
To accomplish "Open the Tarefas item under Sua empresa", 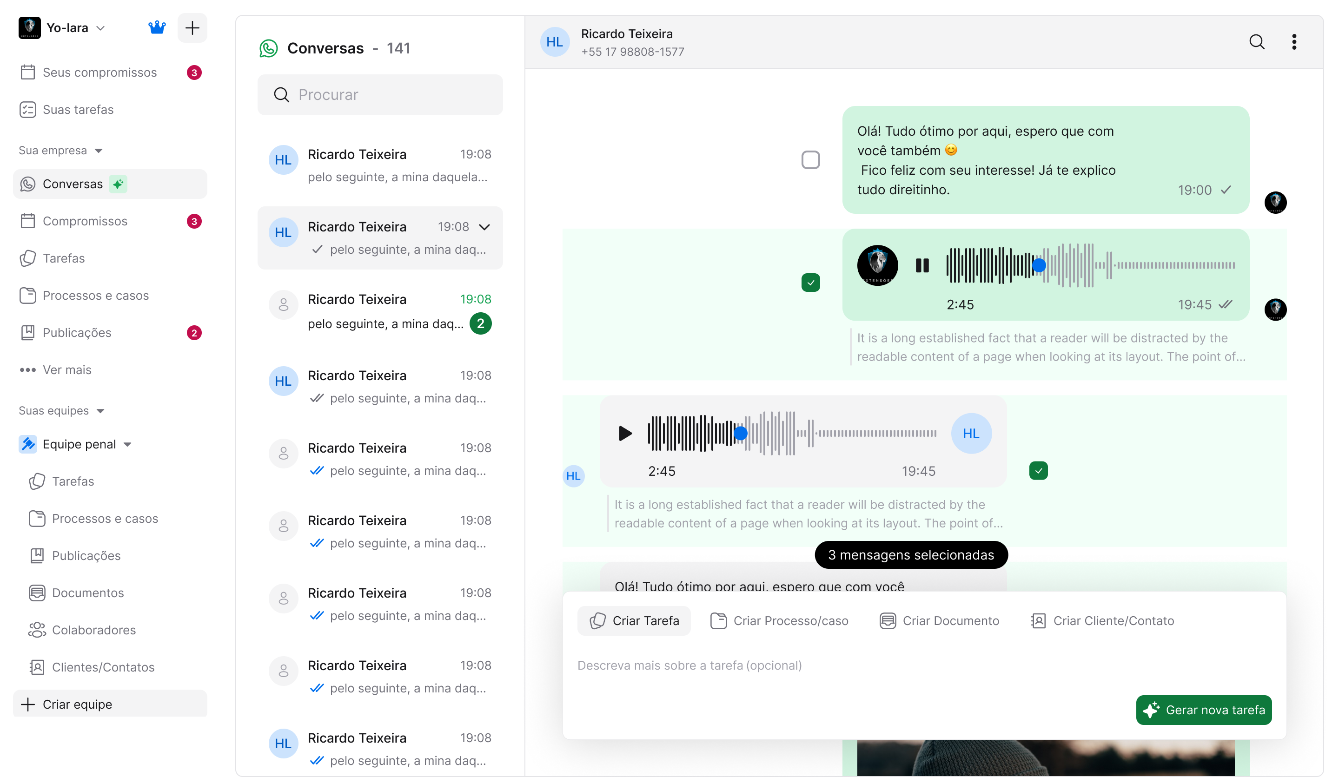I will click(x=110, y=258).
